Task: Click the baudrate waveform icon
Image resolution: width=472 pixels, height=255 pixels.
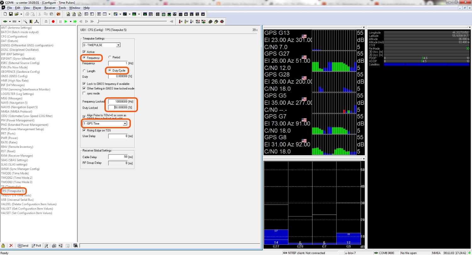Action: coord(14,22)
